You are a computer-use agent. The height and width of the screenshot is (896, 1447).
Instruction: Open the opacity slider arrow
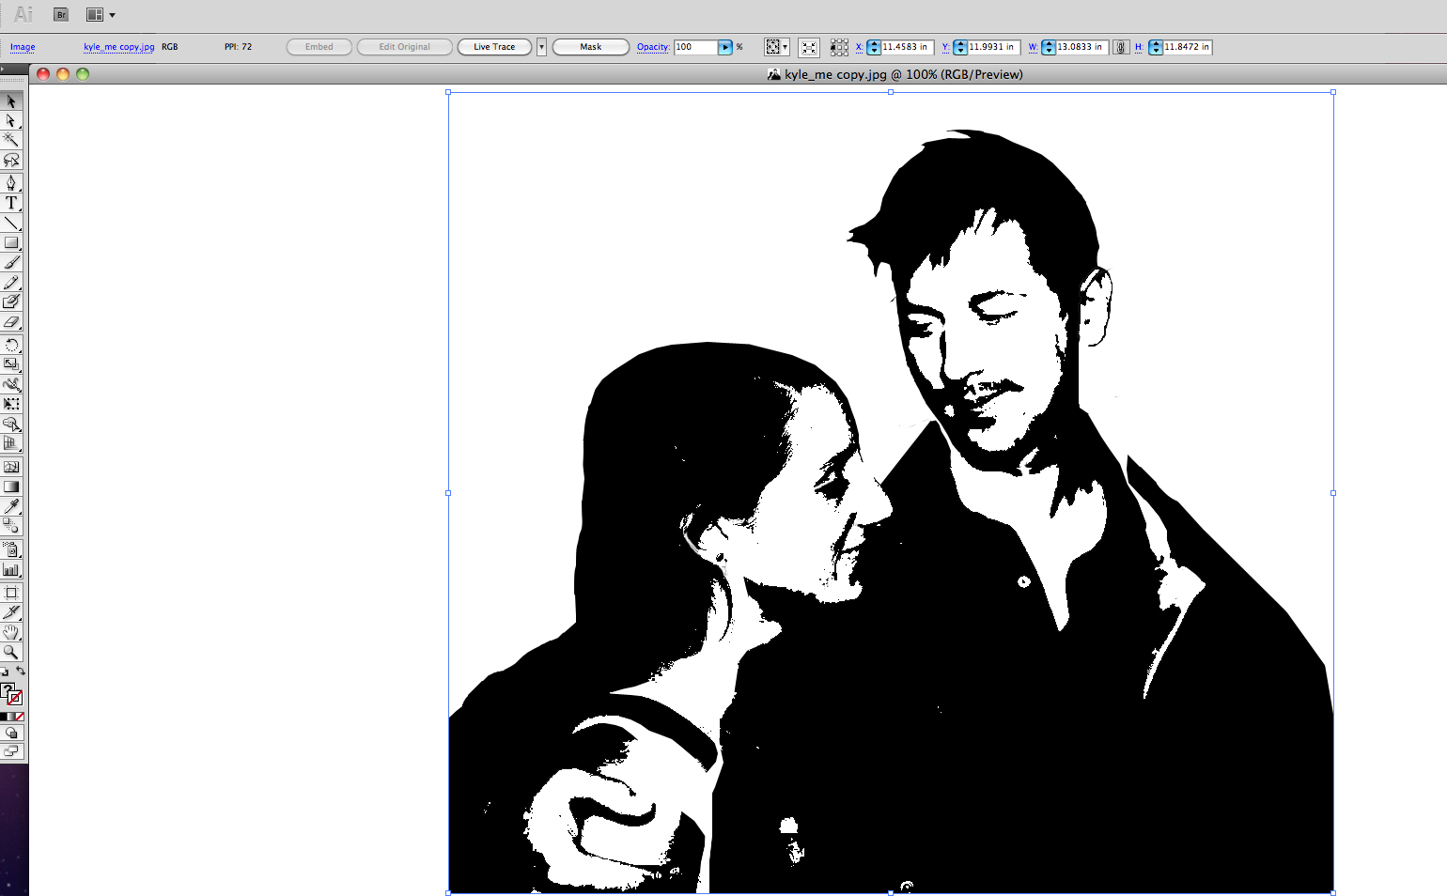(x=725, y=47)
